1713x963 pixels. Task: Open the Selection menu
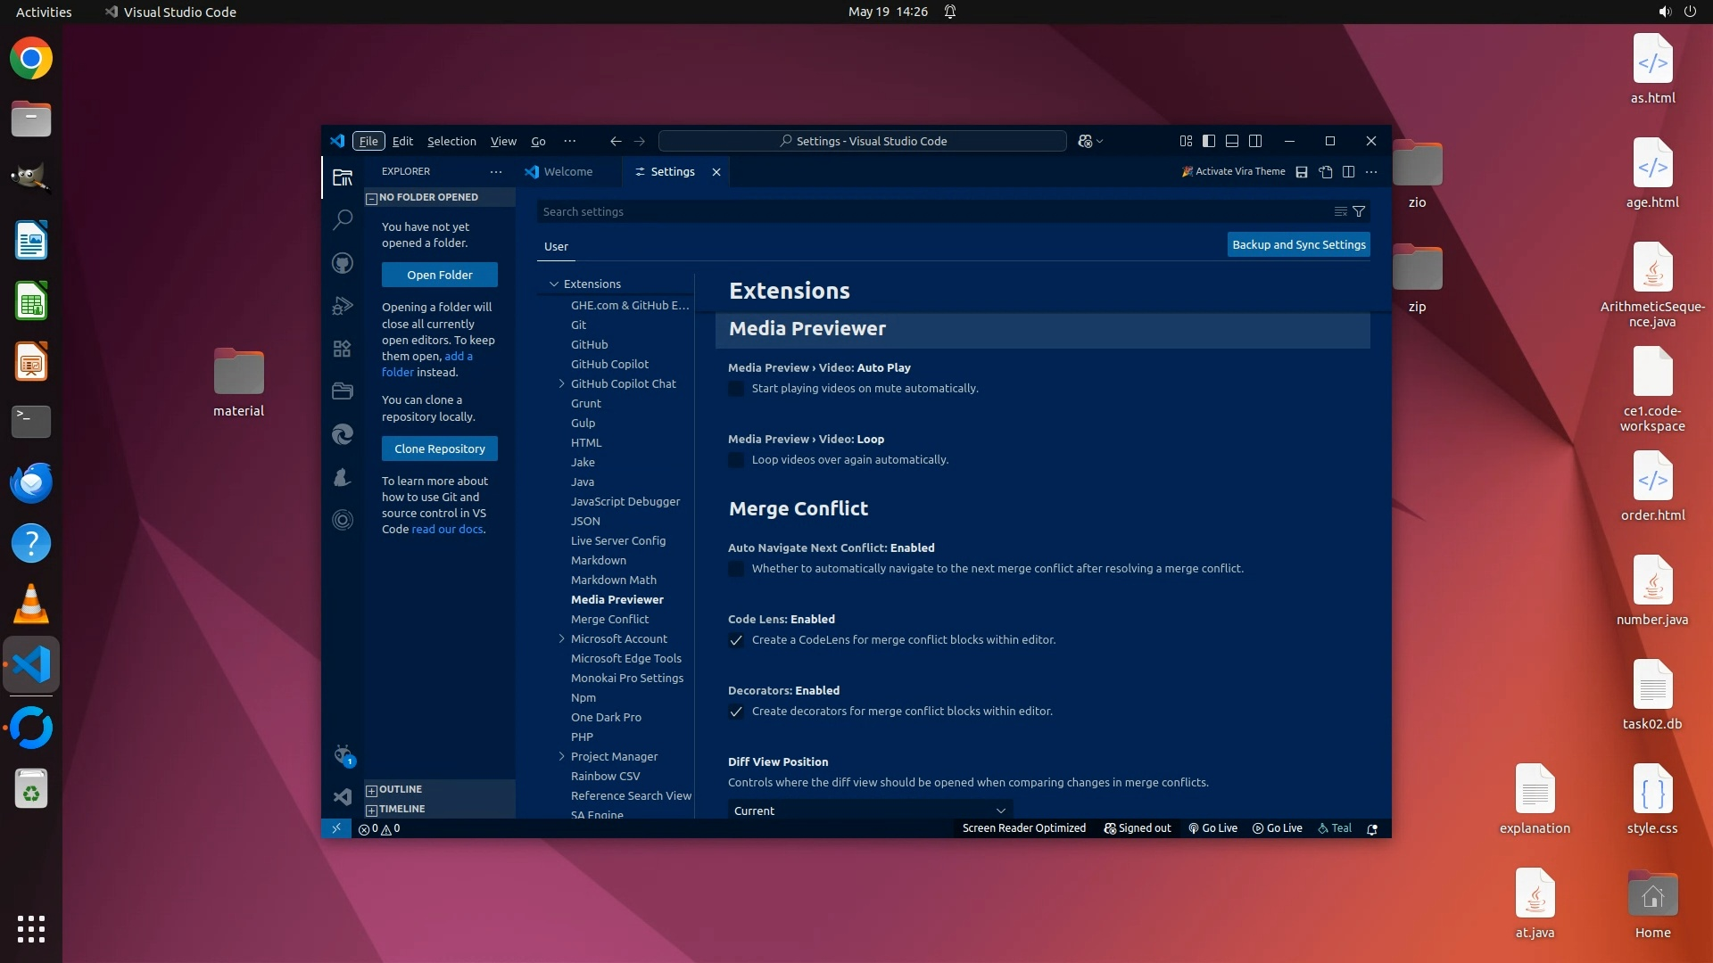pos(451,142)
